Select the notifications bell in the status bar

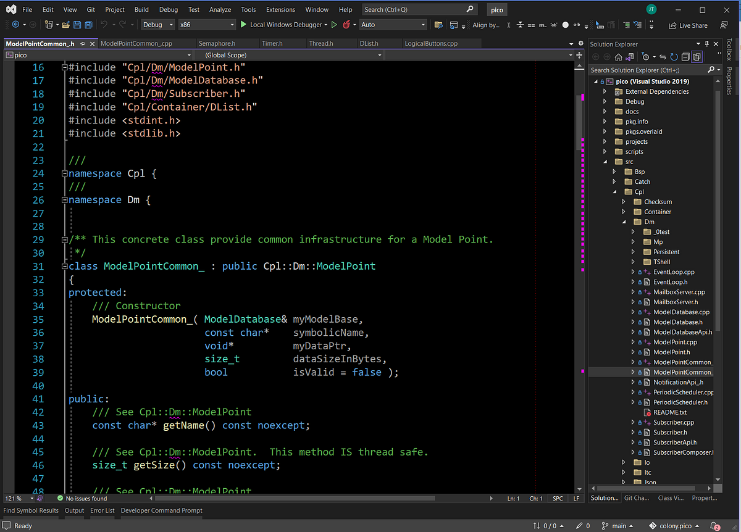[715, 526]
